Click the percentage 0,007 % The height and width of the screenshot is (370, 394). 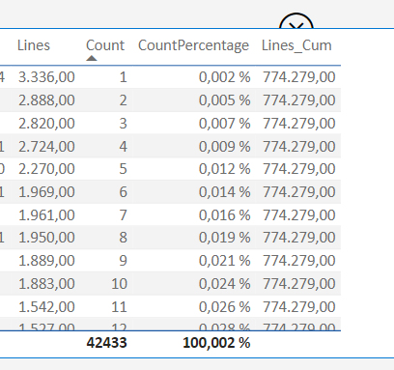[224, 124]
